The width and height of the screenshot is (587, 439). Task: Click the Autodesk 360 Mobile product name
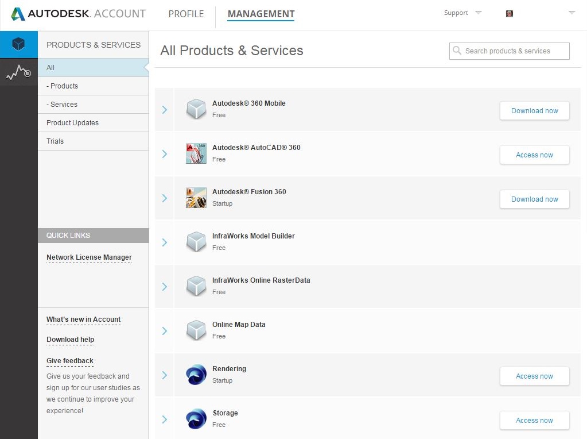[248, 103]
